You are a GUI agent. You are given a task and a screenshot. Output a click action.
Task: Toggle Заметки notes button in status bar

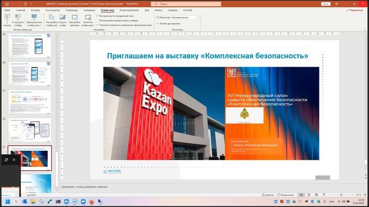[268, 195]
